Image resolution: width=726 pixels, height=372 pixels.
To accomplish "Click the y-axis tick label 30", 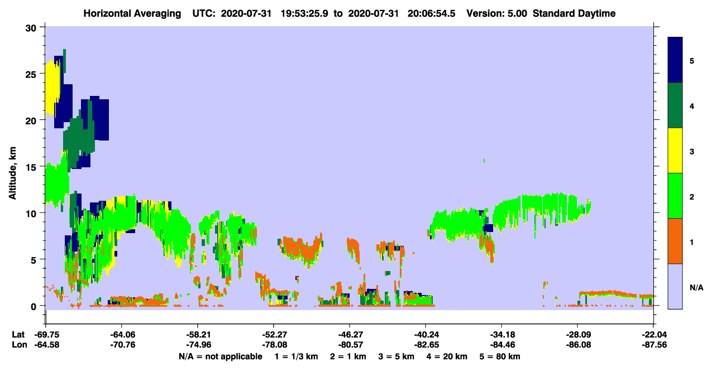I will (x=32, y=27).
